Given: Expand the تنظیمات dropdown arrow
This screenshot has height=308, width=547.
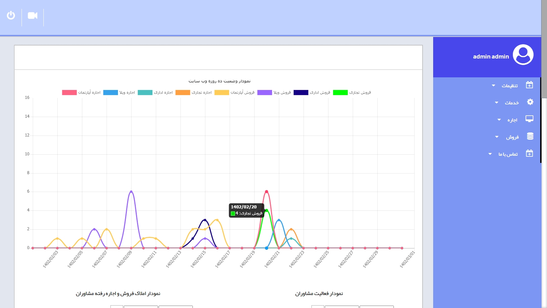Looking at the screenshot, I should (x=493, y=86).
